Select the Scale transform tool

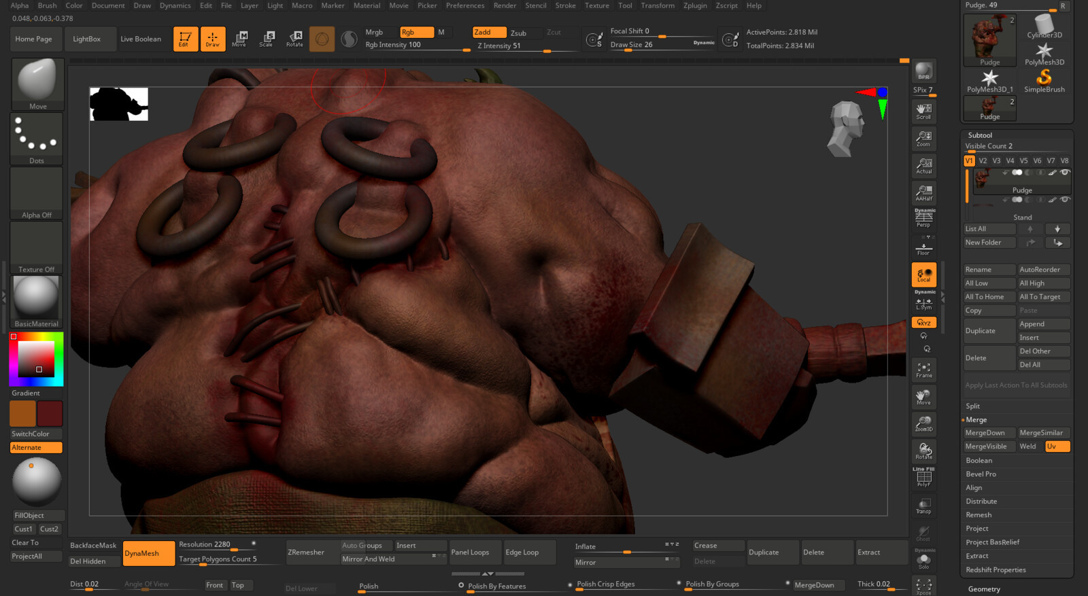pos(266,39)
